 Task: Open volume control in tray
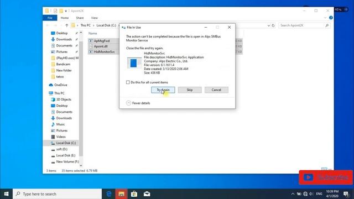point(311,194)
